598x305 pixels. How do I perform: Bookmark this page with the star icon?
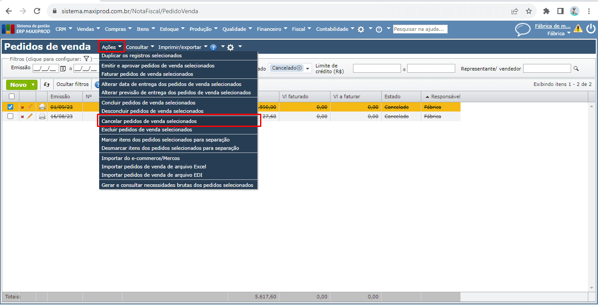pyautogui.click(x=529, y=11)
